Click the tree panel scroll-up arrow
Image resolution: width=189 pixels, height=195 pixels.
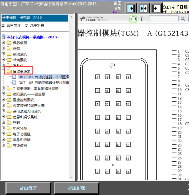pyautogui.click(x=72, y=17)
